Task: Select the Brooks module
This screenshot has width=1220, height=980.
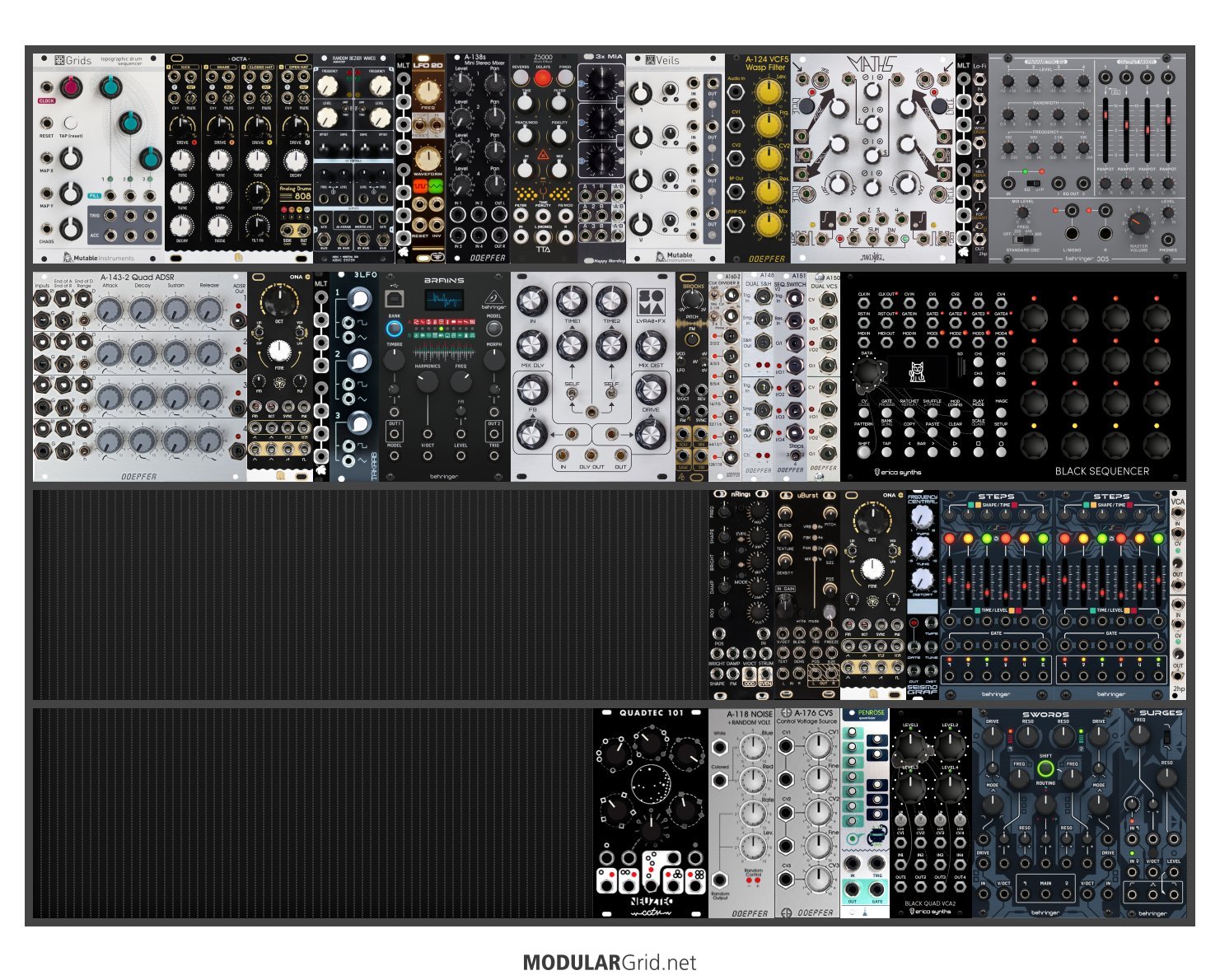Action: 692,376
